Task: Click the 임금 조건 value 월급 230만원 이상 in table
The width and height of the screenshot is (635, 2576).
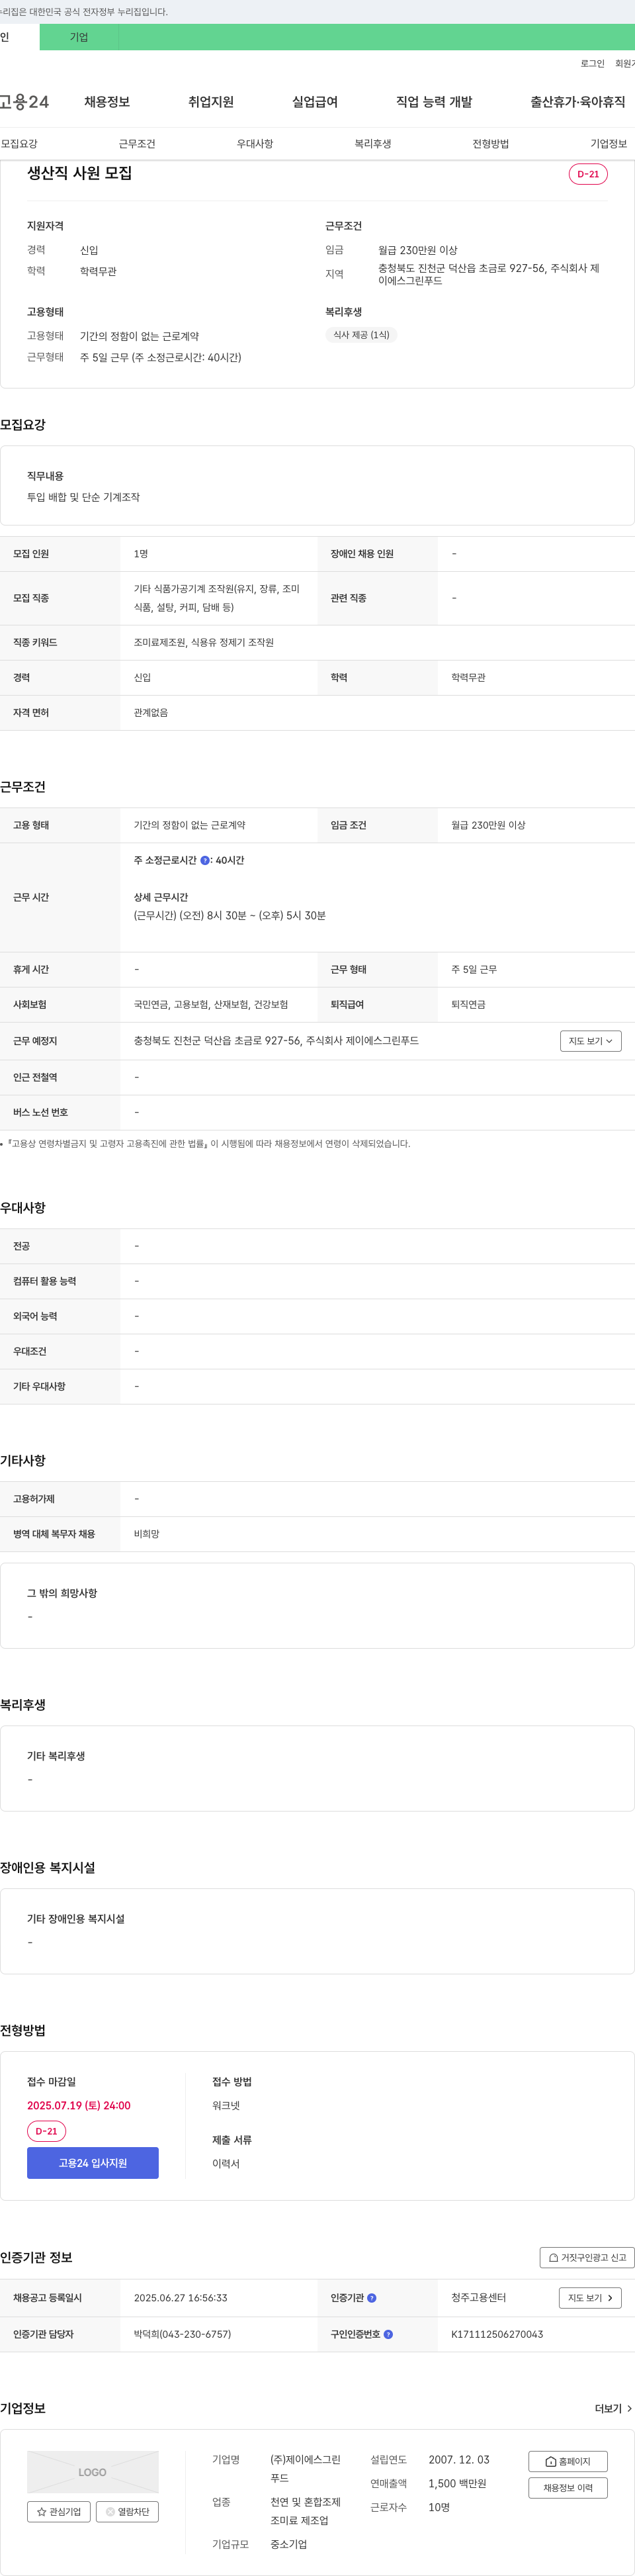Action: point(488,825)
